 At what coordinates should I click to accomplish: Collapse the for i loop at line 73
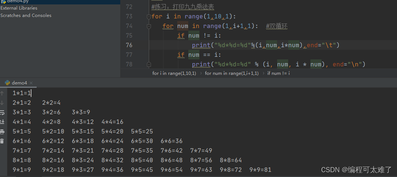tap(149, 17)
